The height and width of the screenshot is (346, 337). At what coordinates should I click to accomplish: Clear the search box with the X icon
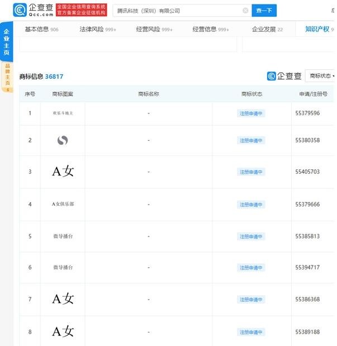tap(245, 11)
